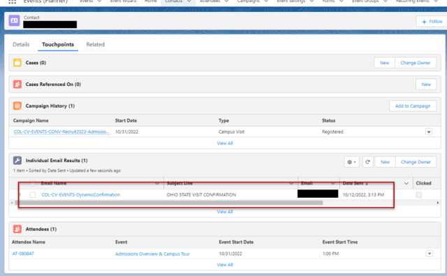Expand the Email column options chevron
Image resolution: width=447 pixels, height=276 pixels.
[x=332, y=183]
